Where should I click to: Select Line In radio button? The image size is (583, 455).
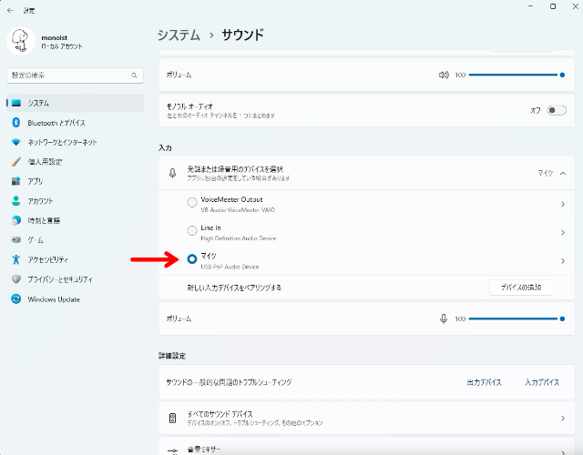192,230
